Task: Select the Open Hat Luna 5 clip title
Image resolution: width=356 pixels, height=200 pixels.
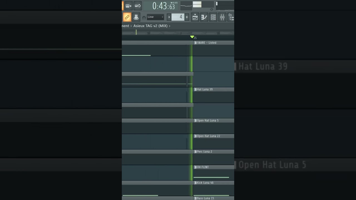Action: tap(208, 121)
